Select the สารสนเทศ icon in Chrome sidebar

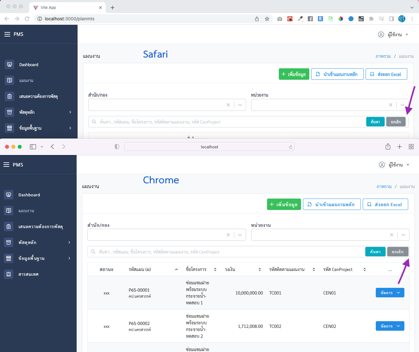9,274
